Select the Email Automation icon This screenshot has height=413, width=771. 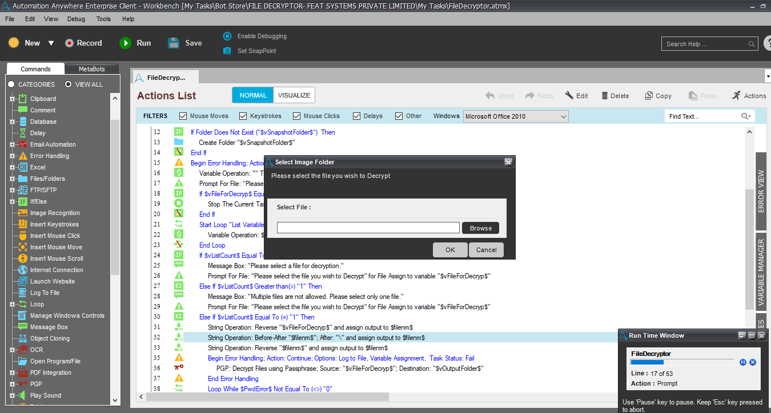coord(23,144)
